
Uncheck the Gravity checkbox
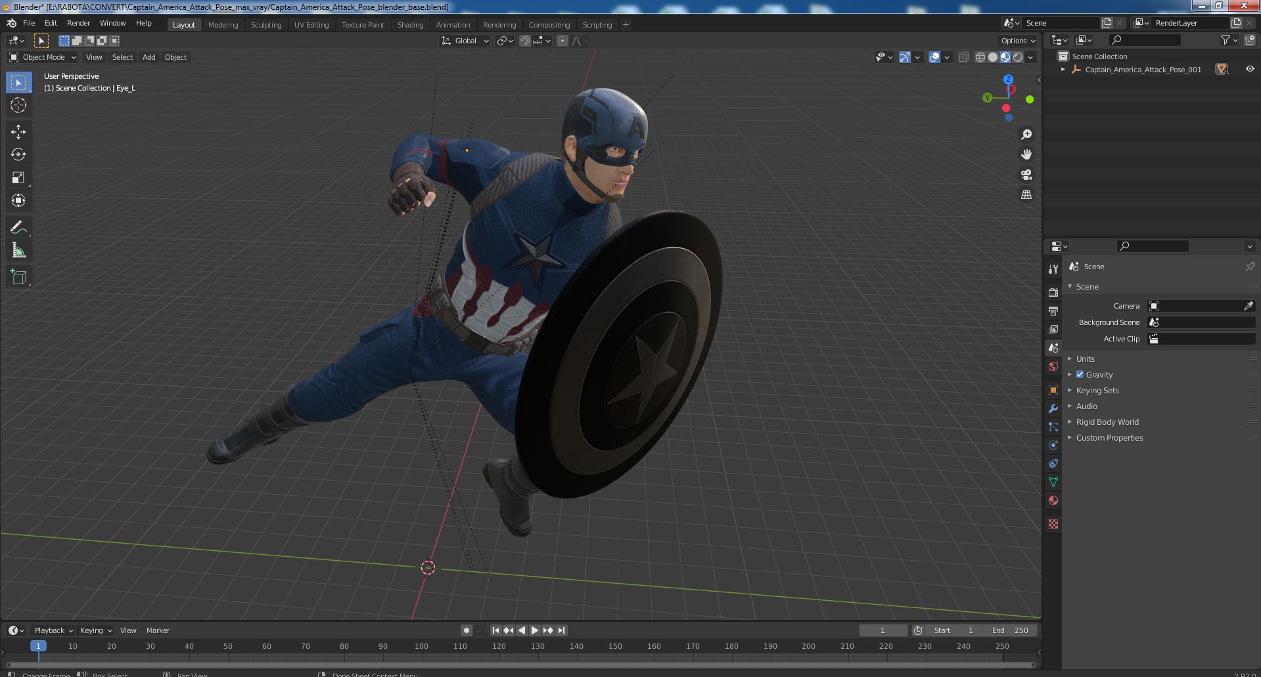(1080, 374)
